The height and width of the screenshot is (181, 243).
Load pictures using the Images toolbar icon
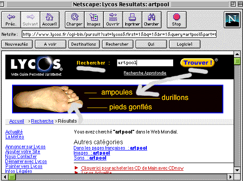coord(94,20)
